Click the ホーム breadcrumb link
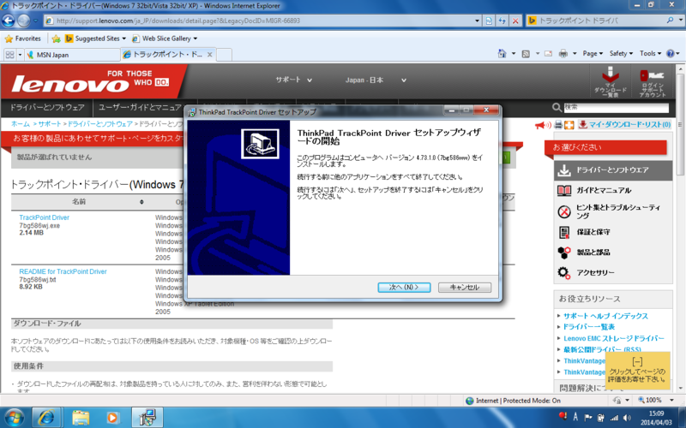 (x=20, y=124)
